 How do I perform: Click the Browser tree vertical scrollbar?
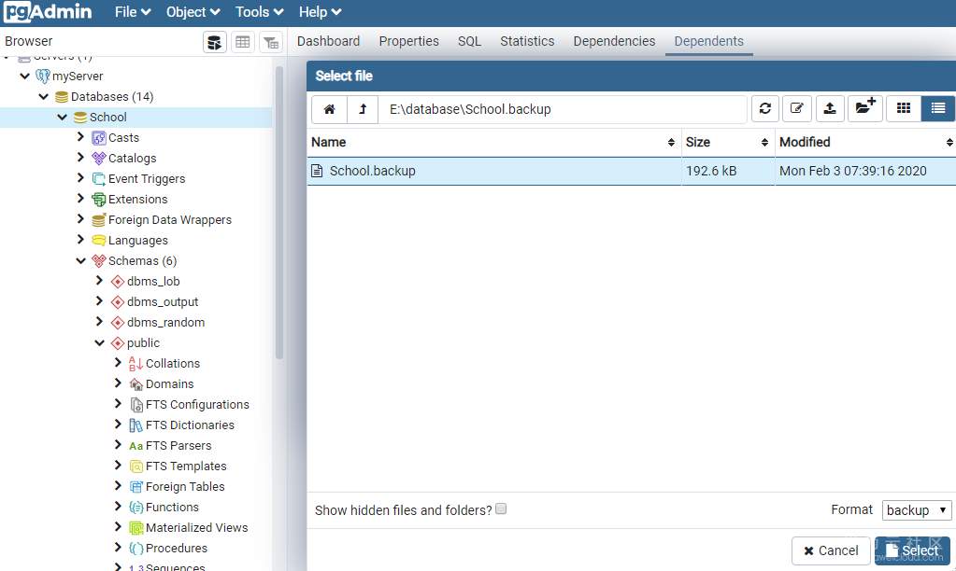(279, 213)
